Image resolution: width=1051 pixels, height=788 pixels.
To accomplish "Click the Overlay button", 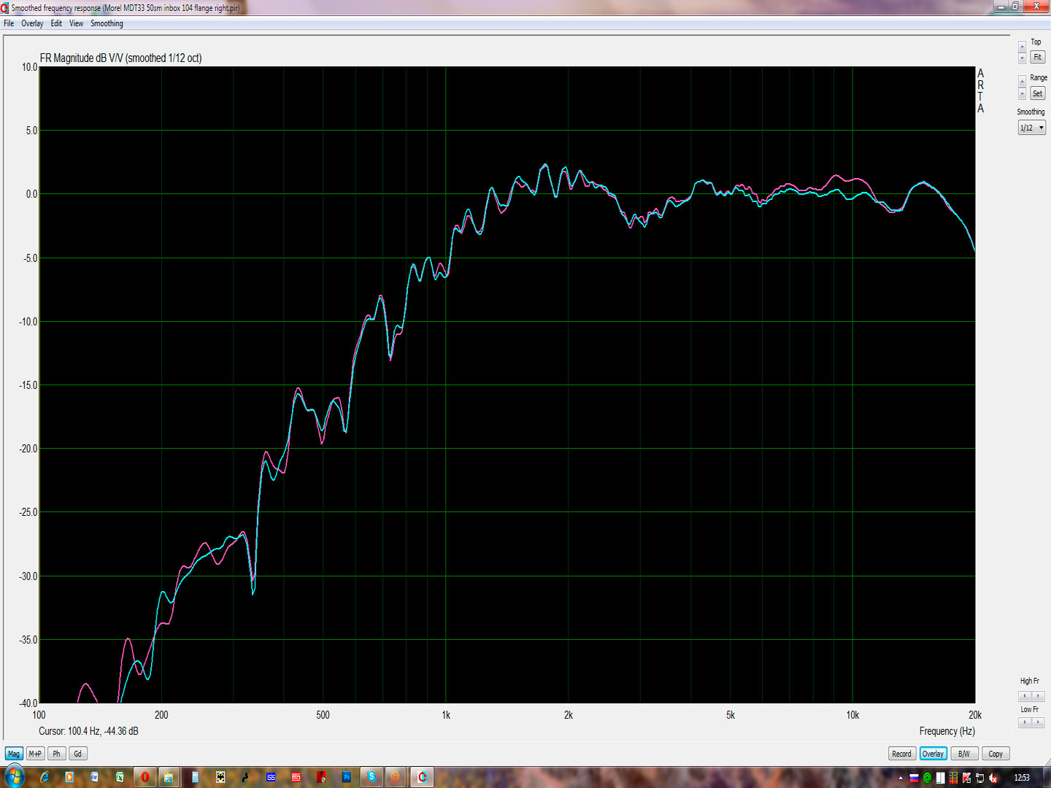I will [933, 754].
